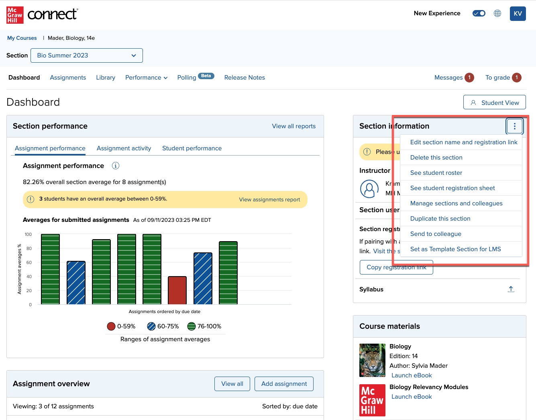Click the Add assignment button
536x420 pixels.
(284, 384)
